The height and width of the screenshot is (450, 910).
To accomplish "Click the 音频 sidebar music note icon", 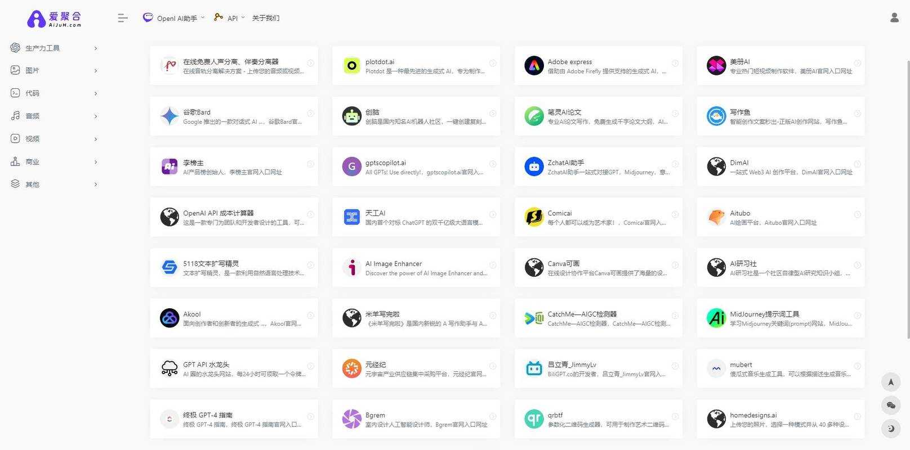I will pos(15,116).
